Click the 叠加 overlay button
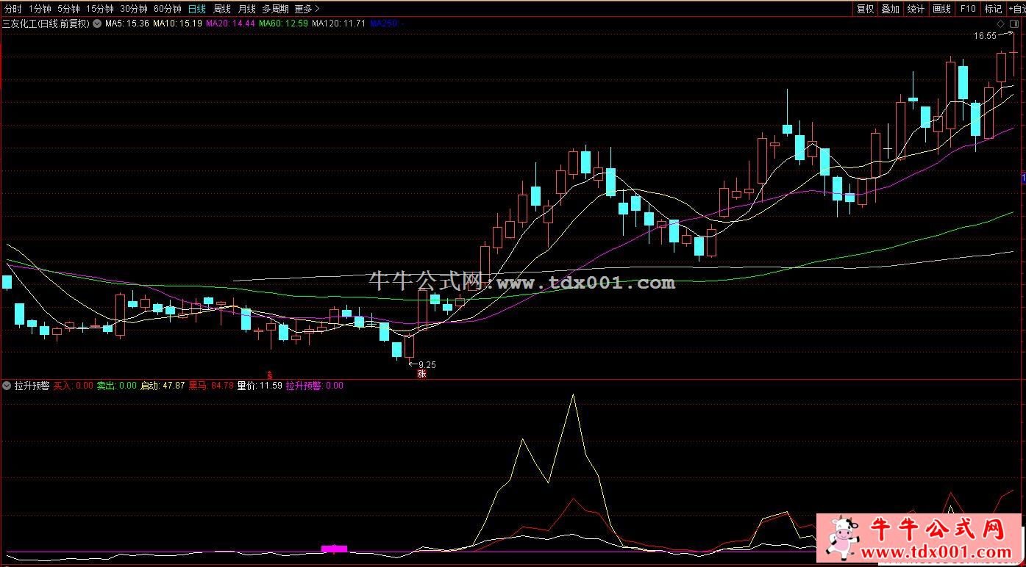Image resolution: width=1026 pixels, height=567 pixels. [x=890, y=9]
